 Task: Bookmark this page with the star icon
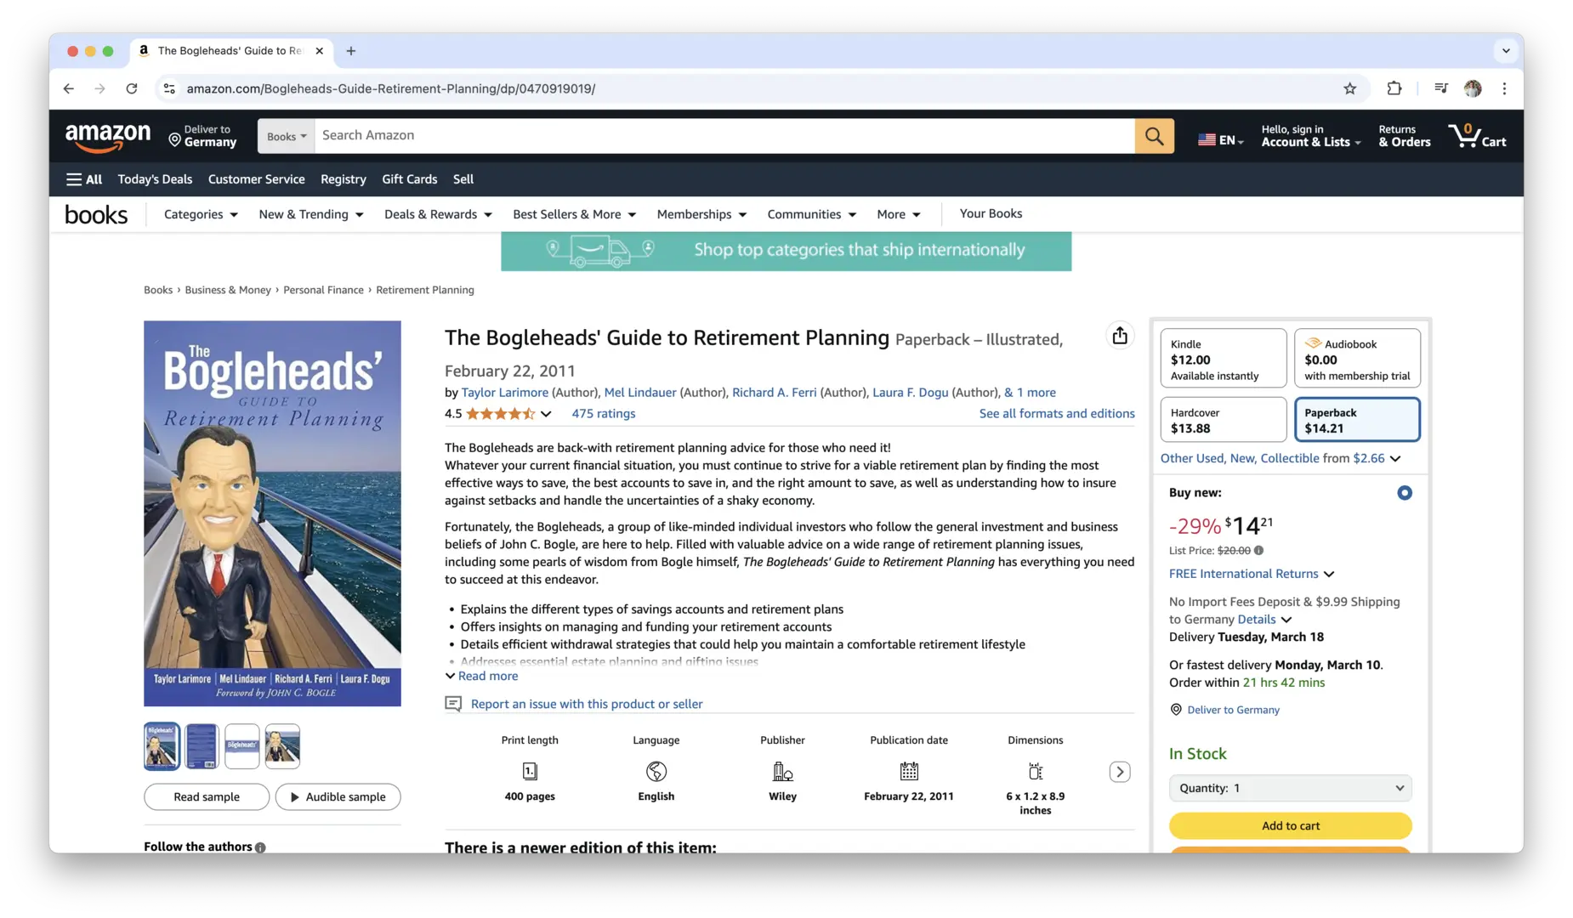coord(1349,88)
